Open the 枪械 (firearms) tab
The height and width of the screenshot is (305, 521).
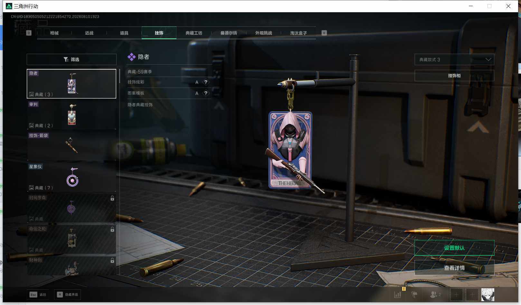tap(54, 33)
